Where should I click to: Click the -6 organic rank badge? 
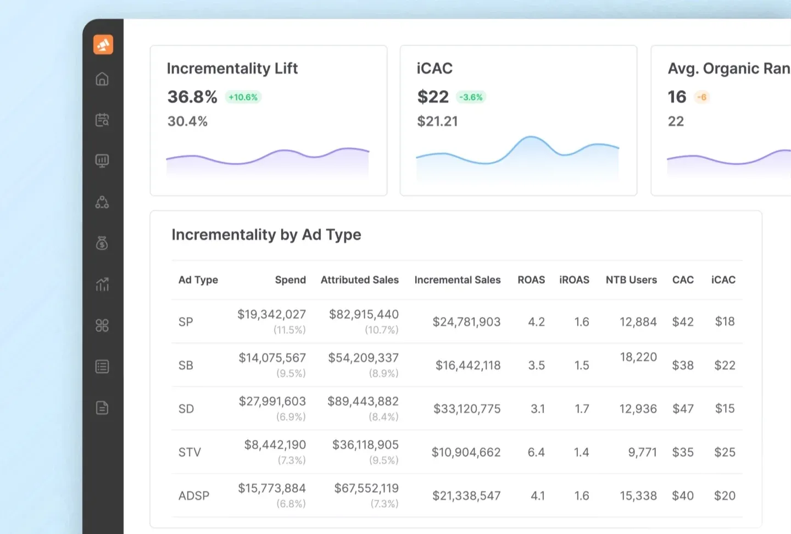tap(702, 97)
